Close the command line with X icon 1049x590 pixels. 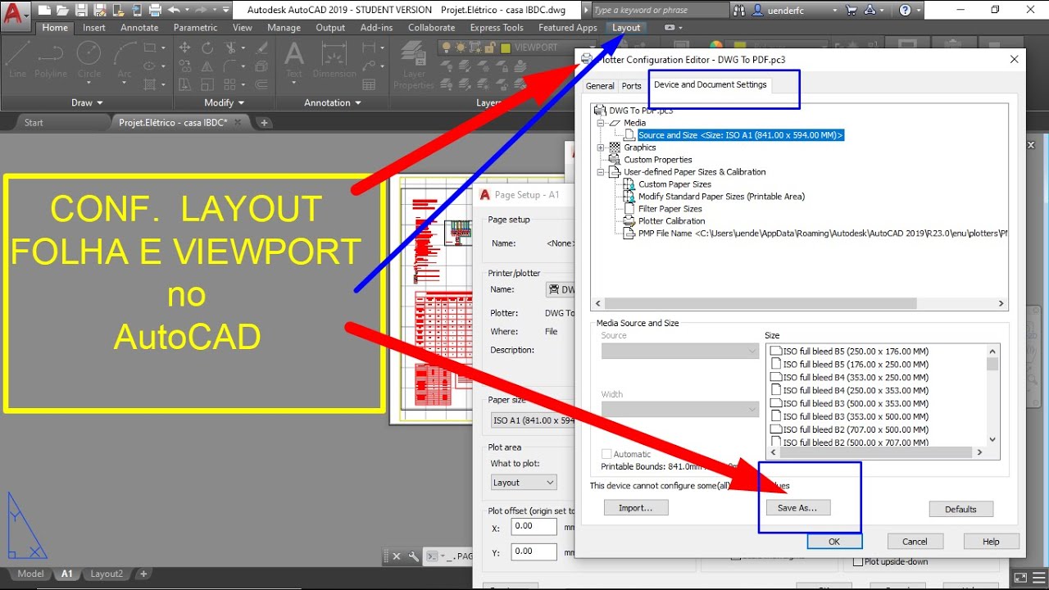tap(397, 556)
